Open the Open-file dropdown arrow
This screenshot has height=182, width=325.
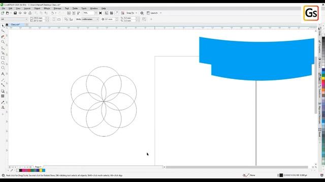tap(11, 13)
